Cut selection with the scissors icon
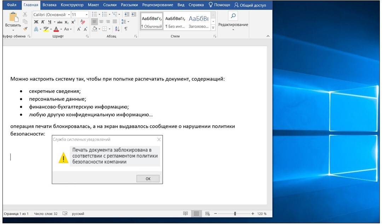382x224 pixels. (25, 15)
